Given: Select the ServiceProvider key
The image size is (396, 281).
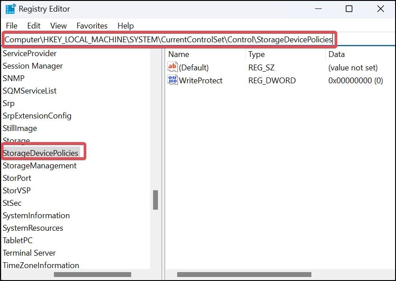Looking at the screenshot, I should tap(29, 53).
